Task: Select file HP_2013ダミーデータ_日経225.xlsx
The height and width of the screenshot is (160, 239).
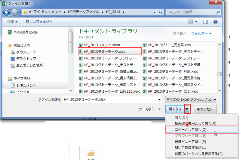Action: (x=109, y=91)
